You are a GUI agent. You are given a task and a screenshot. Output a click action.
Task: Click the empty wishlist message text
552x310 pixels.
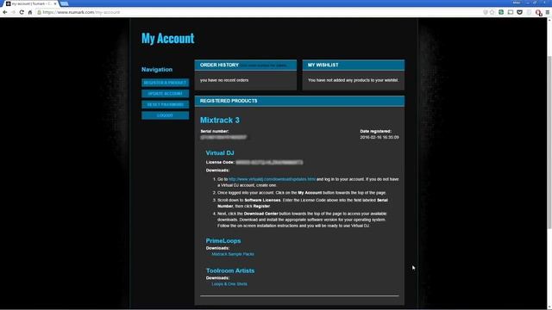pos(353,80)
